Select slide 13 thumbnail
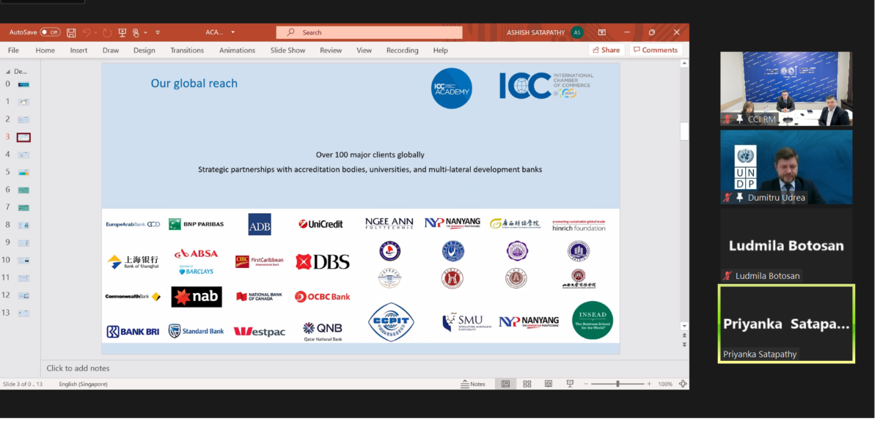Viewport: 880px width, 435px height. [23, 313]
